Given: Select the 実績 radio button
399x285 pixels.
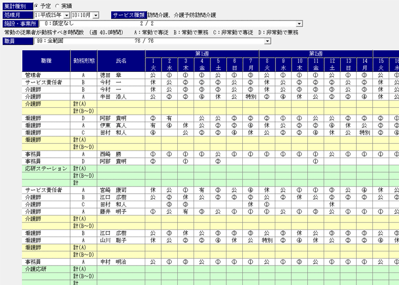Looking at the screenshot, I should click(x=57, y=6).
